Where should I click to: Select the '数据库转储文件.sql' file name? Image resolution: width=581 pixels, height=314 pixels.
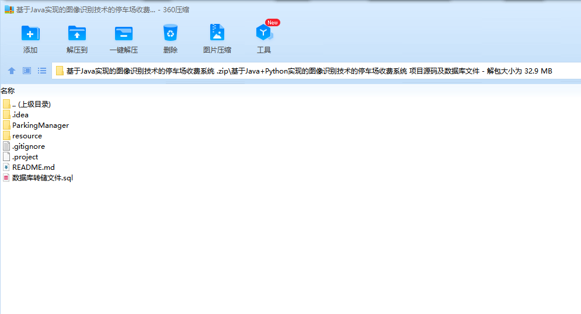click(x=42, y=178)
